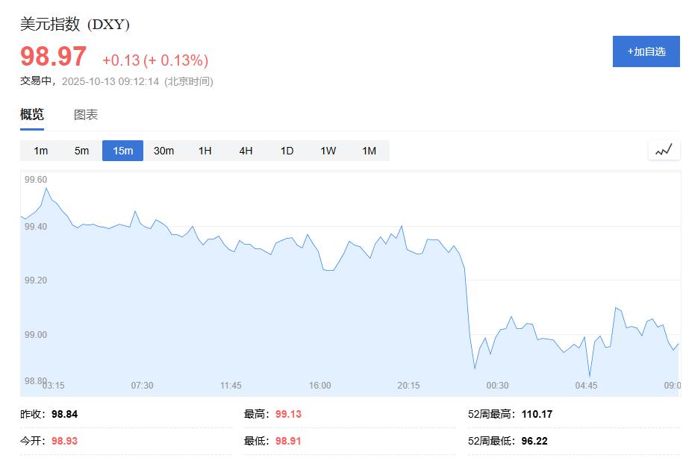Click the +加自选 watchlist button
The image size is (683, 458).
pos(646,51)
